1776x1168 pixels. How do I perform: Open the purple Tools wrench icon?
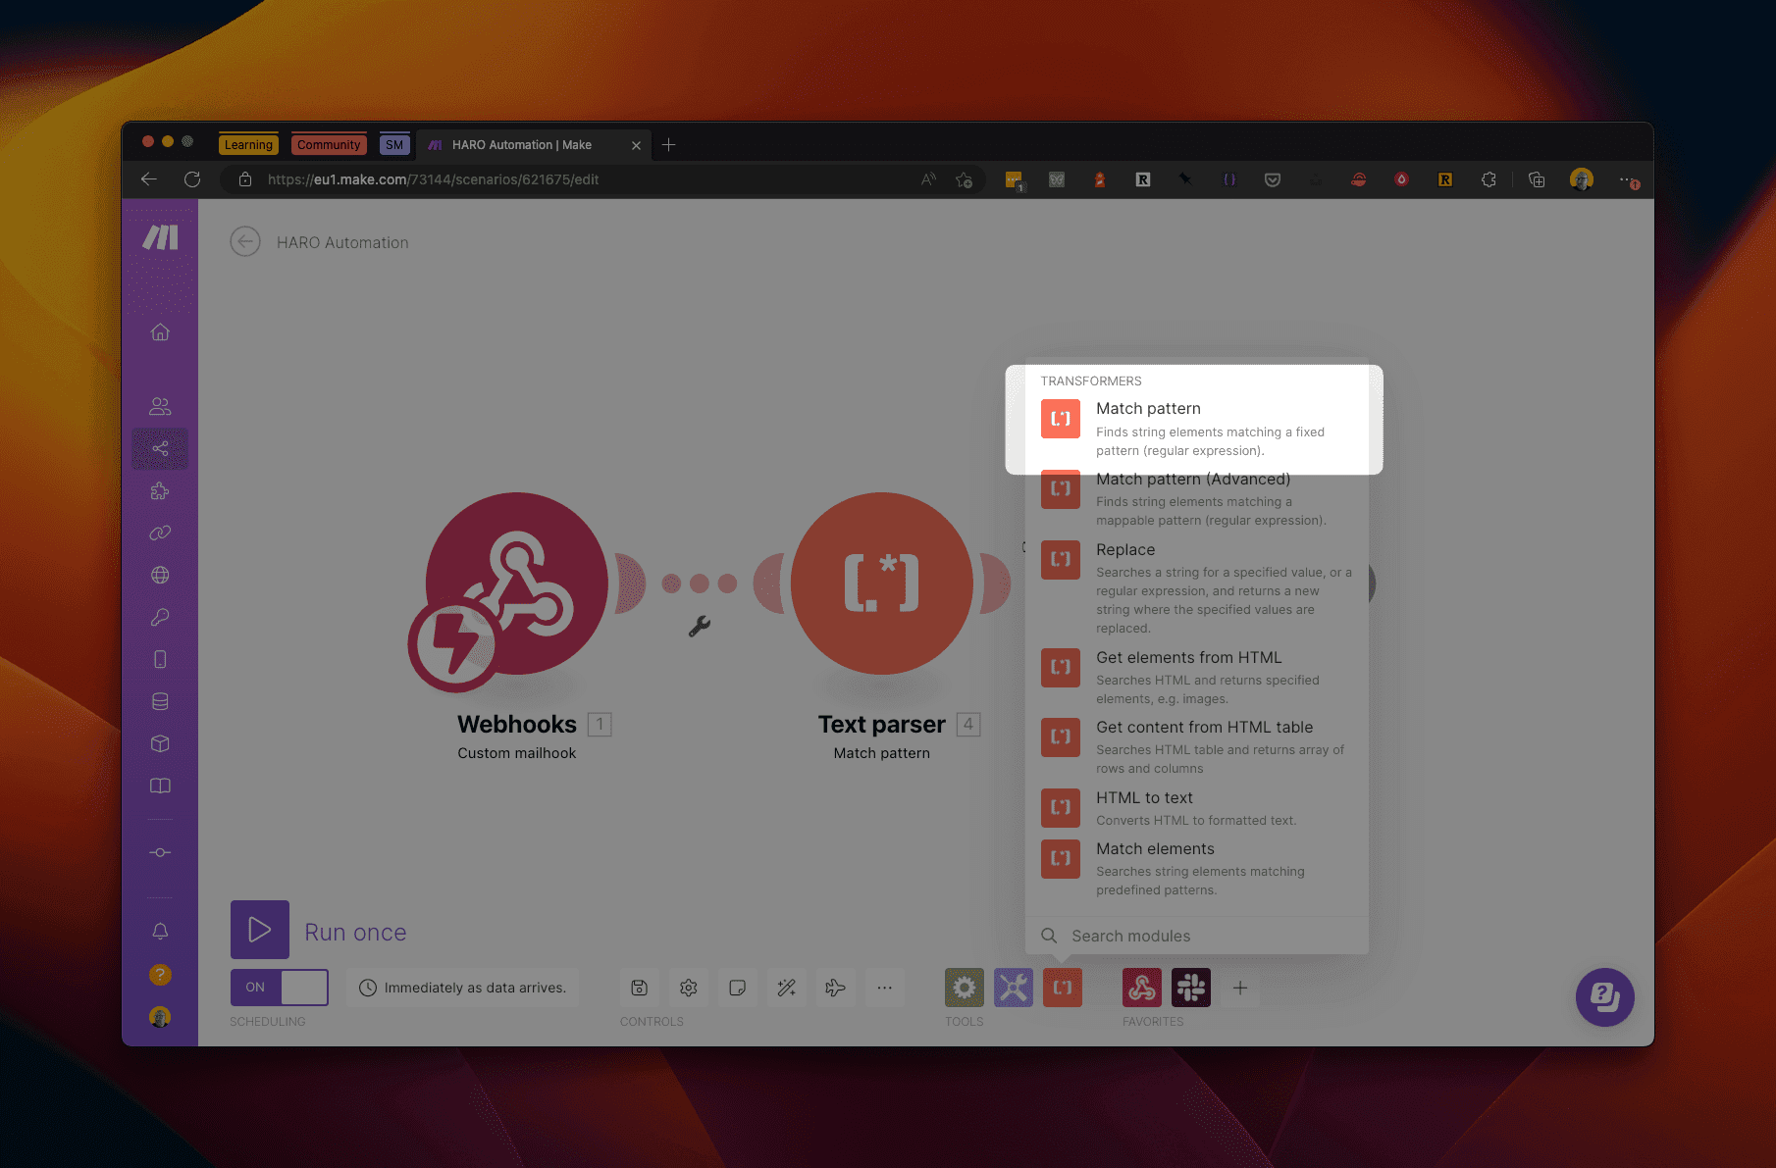(x=1014, y=988)
